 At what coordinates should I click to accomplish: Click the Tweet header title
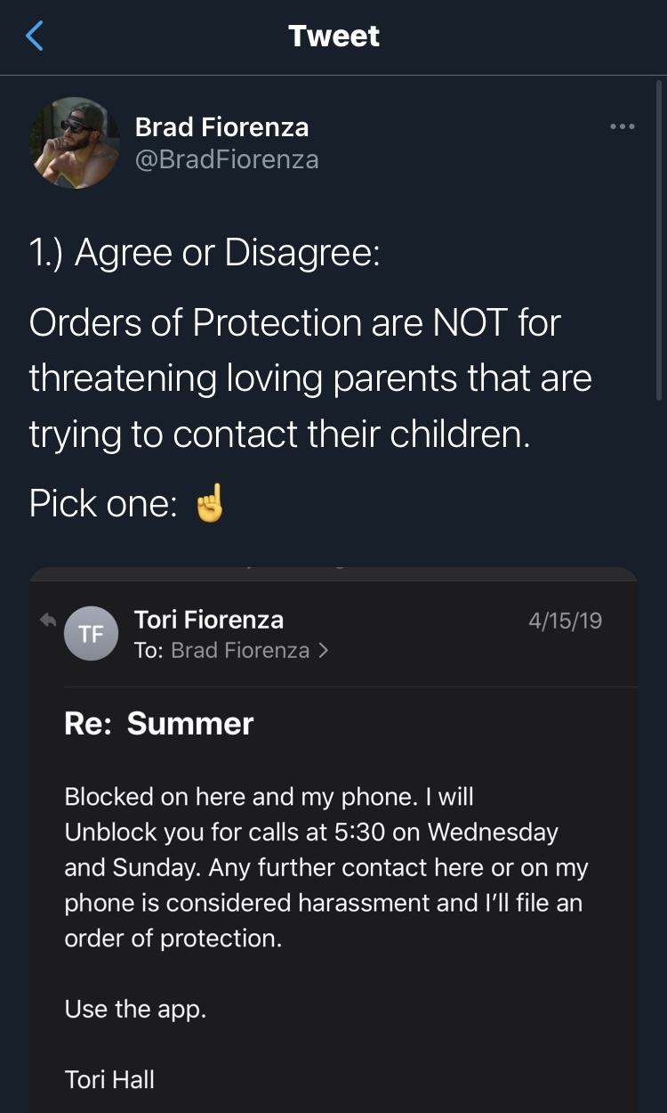[x=334, y=36]
